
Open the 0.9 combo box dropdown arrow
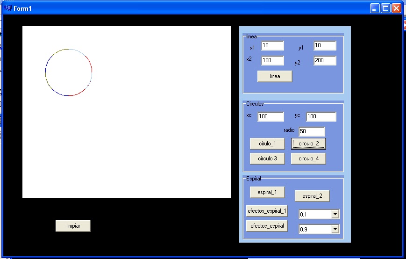335,229
